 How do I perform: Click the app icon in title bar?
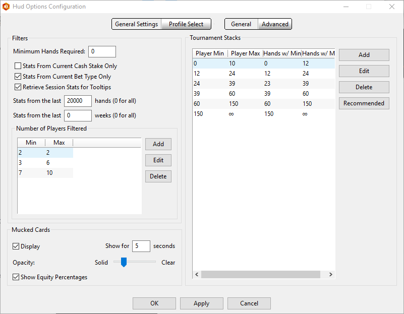[x=6, y=7]
